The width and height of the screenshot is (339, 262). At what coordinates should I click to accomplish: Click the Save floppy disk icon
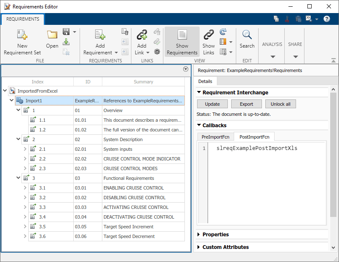pyautogui.click(x=66, y=32)
